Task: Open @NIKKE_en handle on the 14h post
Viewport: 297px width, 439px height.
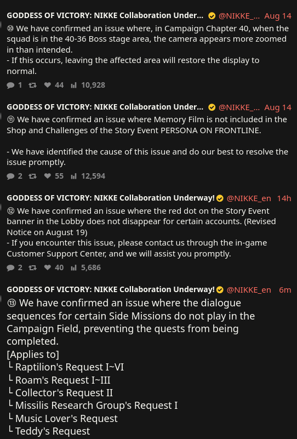Action: 249,198
